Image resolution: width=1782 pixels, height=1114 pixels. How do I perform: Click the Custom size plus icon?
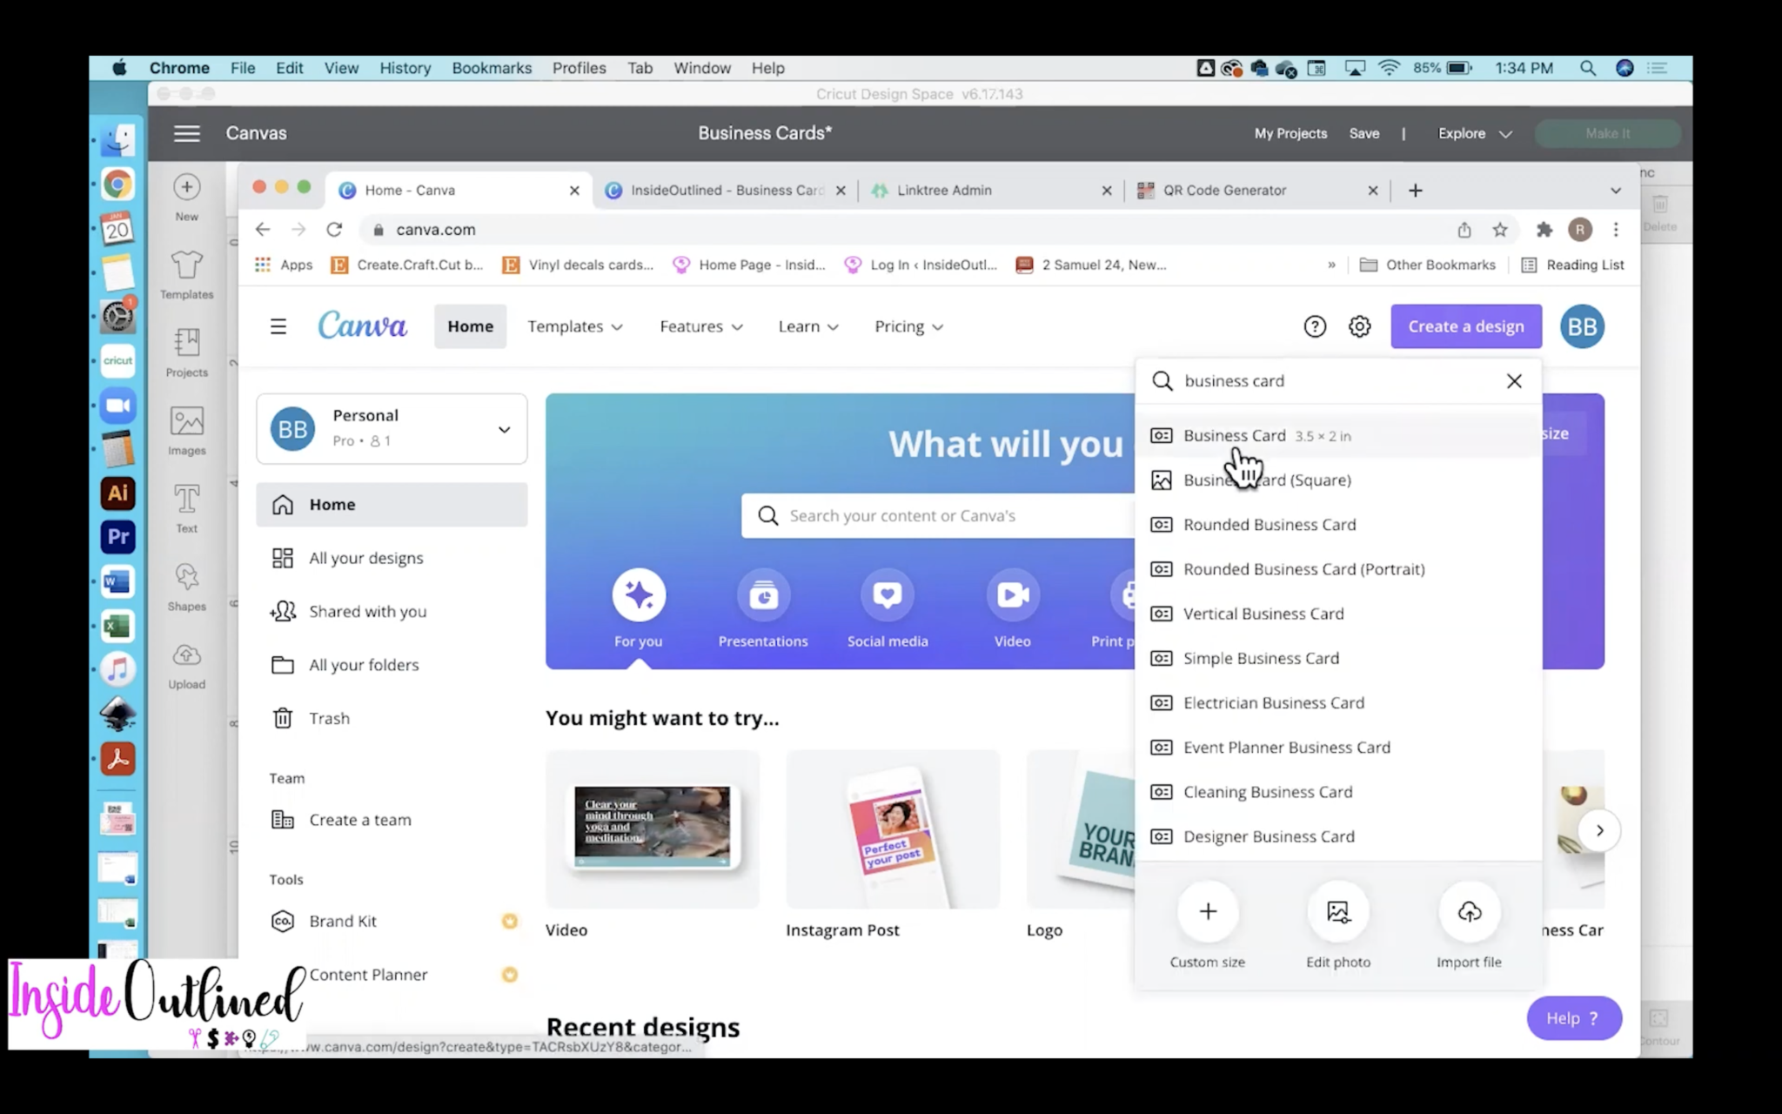pos(1207,911)
